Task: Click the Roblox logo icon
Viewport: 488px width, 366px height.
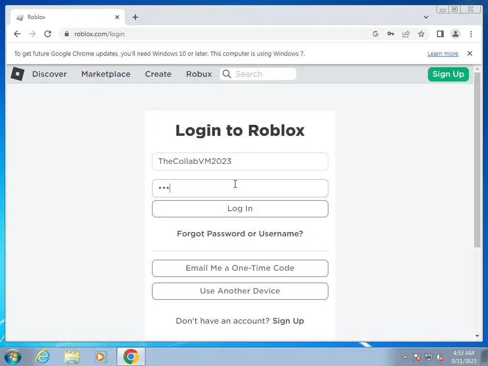Action: point(18,74)
